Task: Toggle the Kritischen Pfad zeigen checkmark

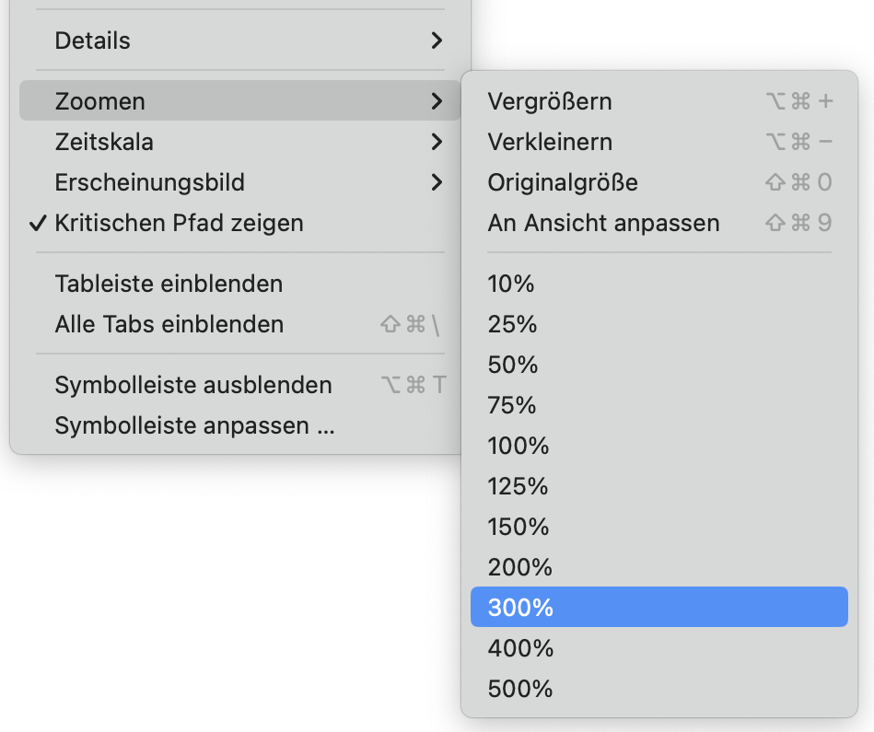Action: pyautogui.click(x=179, y=223)
